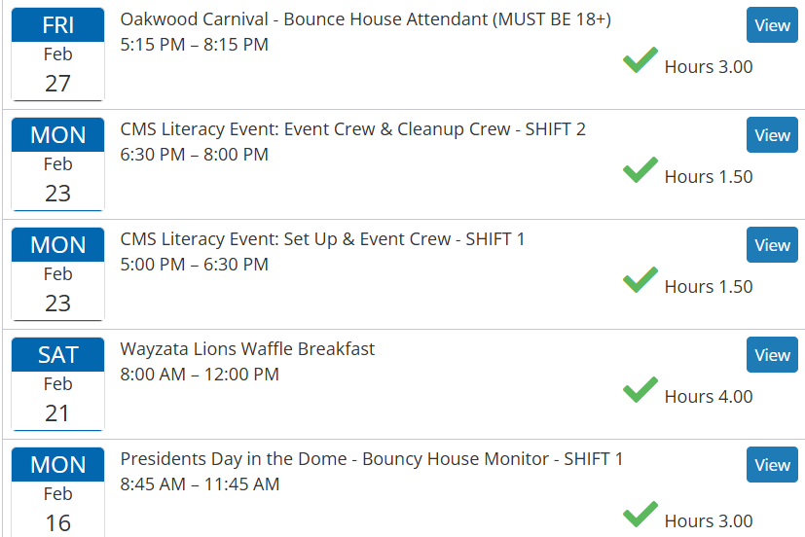
Task: Click the MON Feb 16 date tile
Action: pyautogui.click(x=57, y=492)
